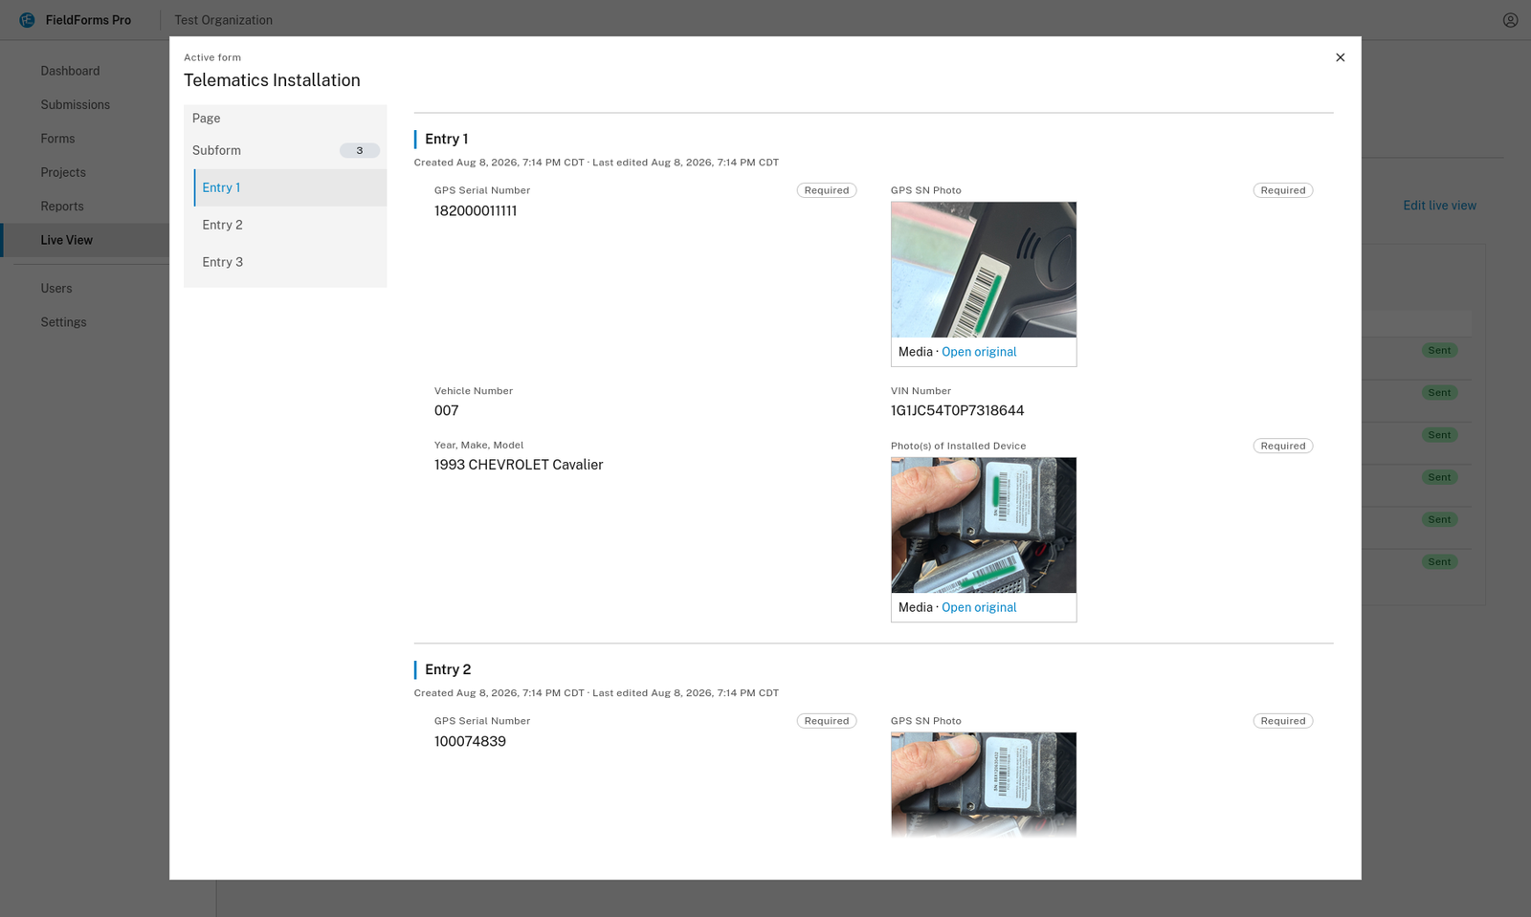Image resolution: width=1531 pixels, height=917 pixels.
Task: Click the Entry 2 GPS SN Photo thumbnail
Action: click(x=984, y=785)
